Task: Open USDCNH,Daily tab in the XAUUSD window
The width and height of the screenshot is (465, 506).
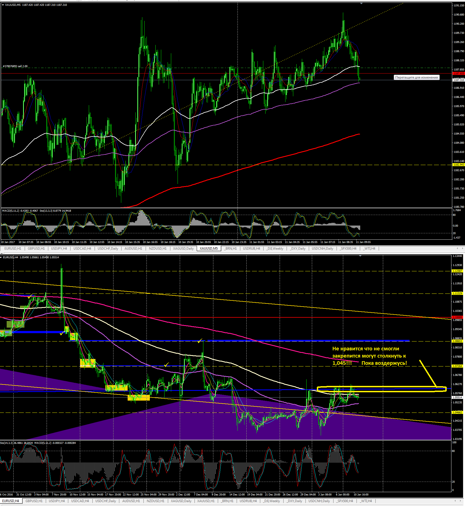Action: (x=322, y=249)
